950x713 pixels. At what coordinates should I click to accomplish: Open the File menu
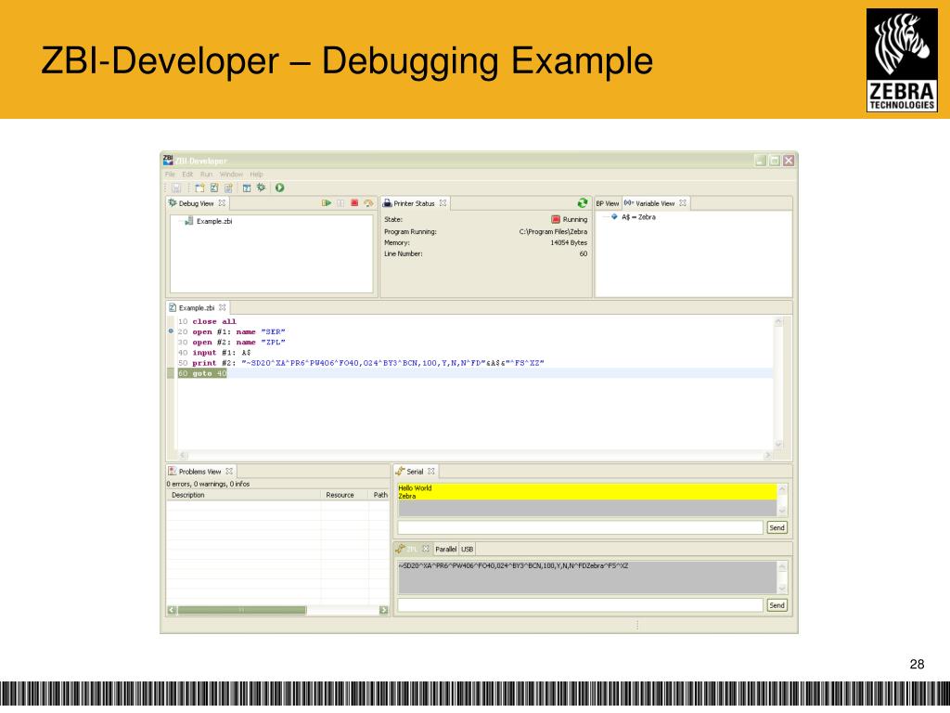[x=171, y=174]
